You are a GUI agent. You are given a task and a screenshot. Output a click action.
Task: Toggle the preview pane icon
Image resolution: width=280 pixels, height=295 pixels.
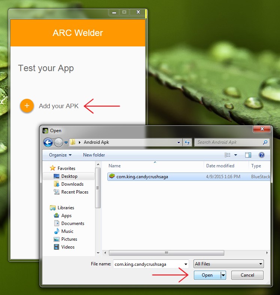tap(248, 155)
